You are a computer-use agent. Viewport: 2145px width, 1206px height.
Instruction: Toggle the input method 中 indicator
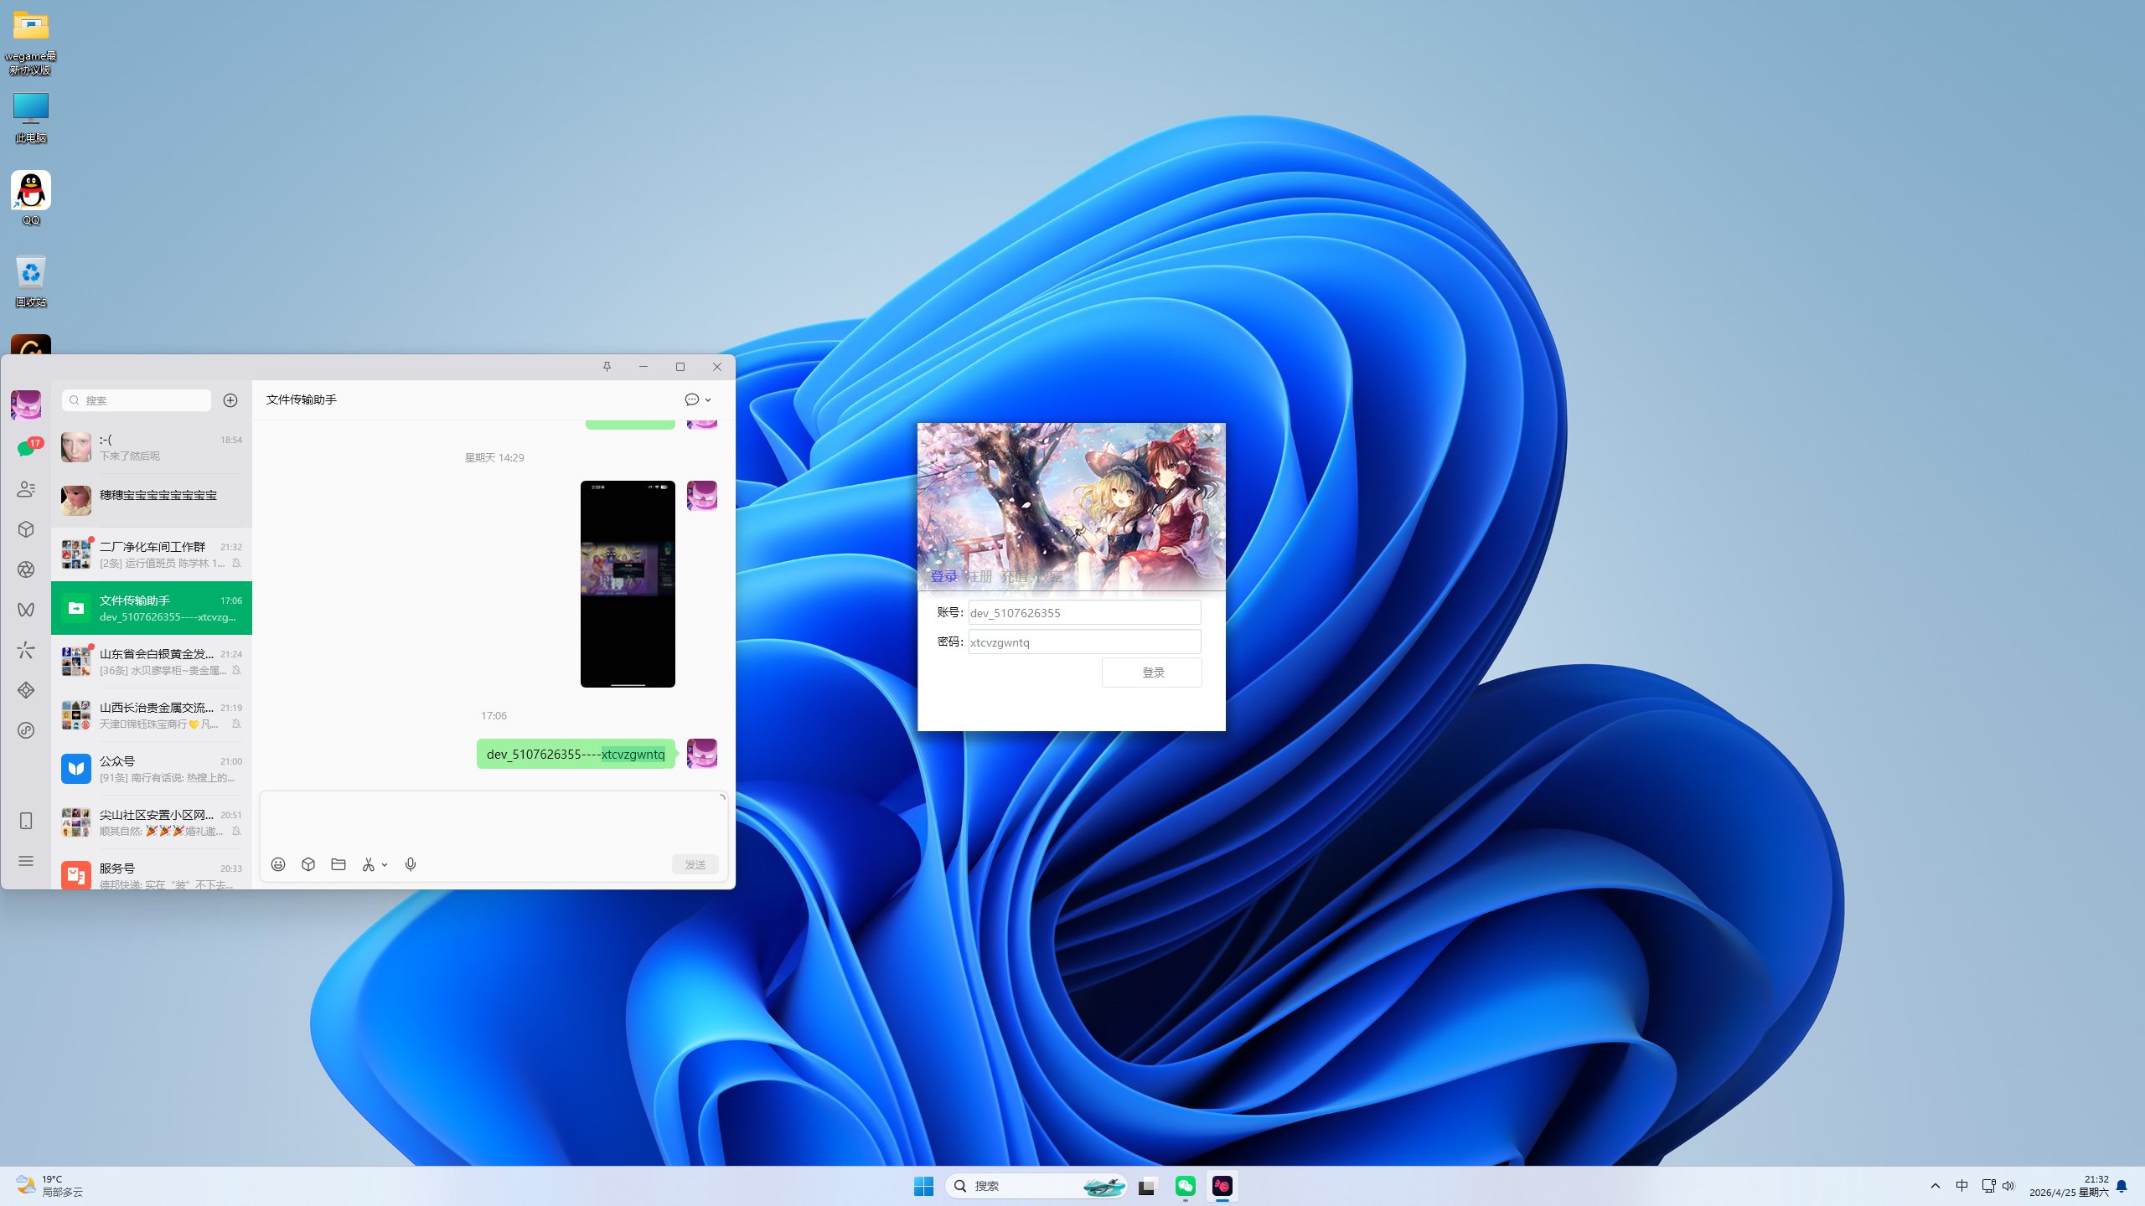pos(1962,1186)
